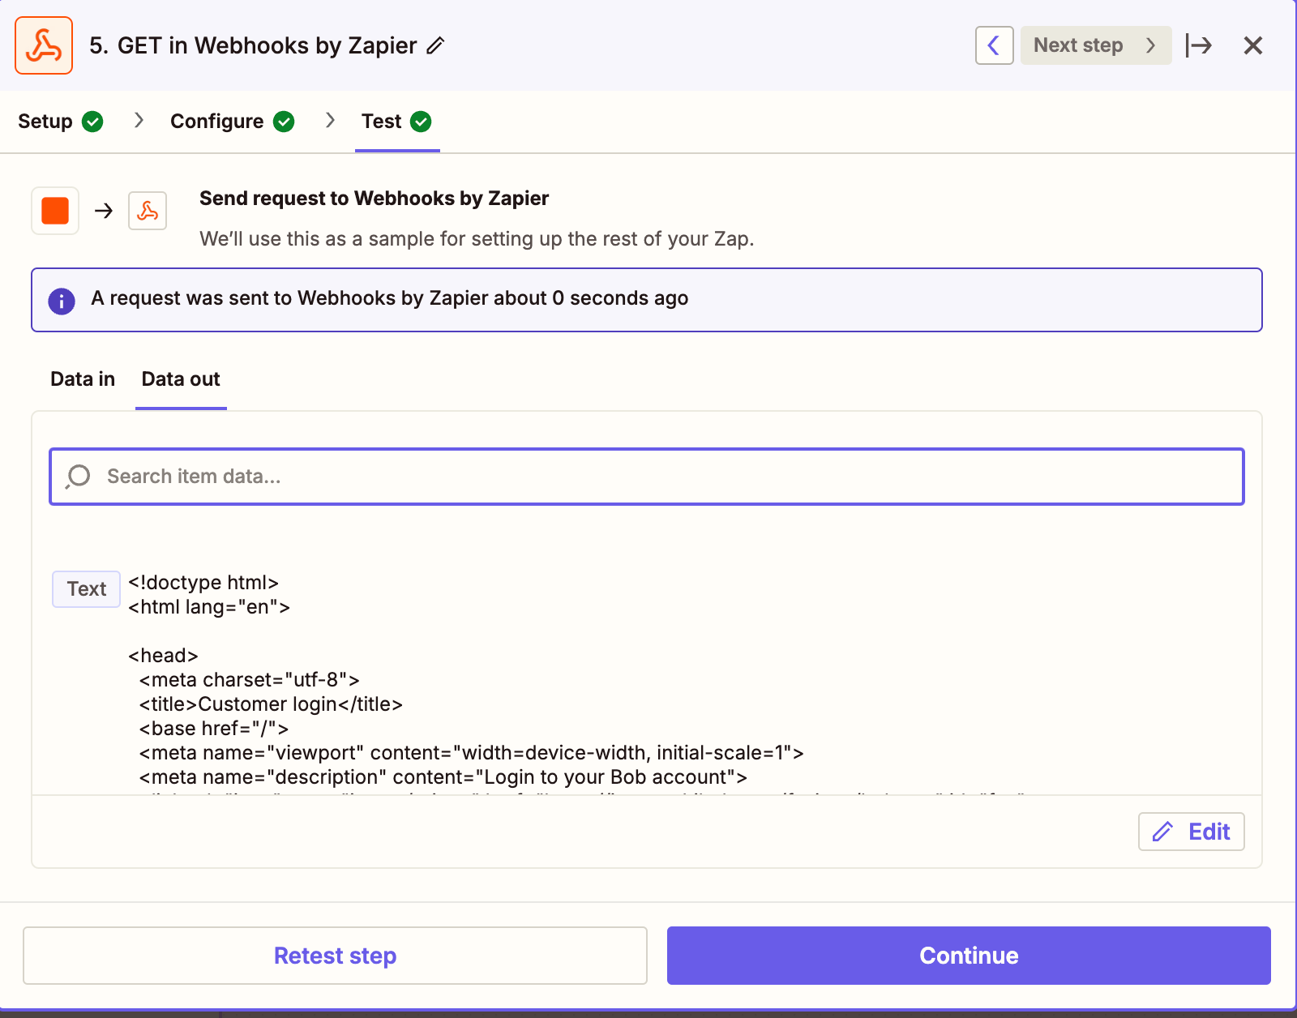Screen dimensions: 1297x1018
Task: Click the step title '5. GET in Webhooks by Zapier'
Action: click(253, 45)
